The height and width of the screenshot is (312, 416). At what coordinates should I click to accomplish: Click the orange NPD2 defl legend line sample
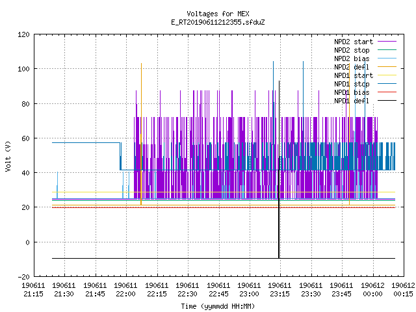[x=387, y=67]
